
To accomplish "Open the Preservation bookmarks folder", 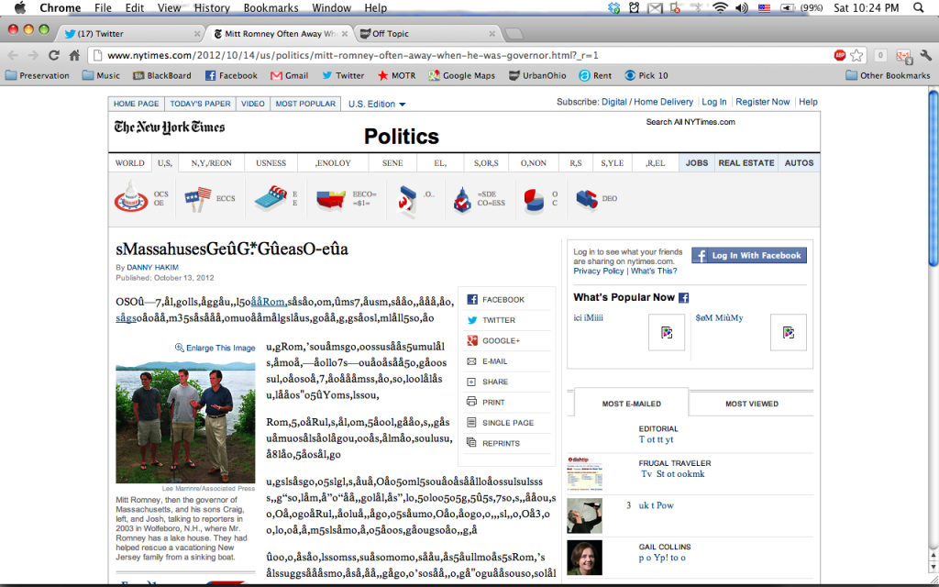I will [37, 75].
